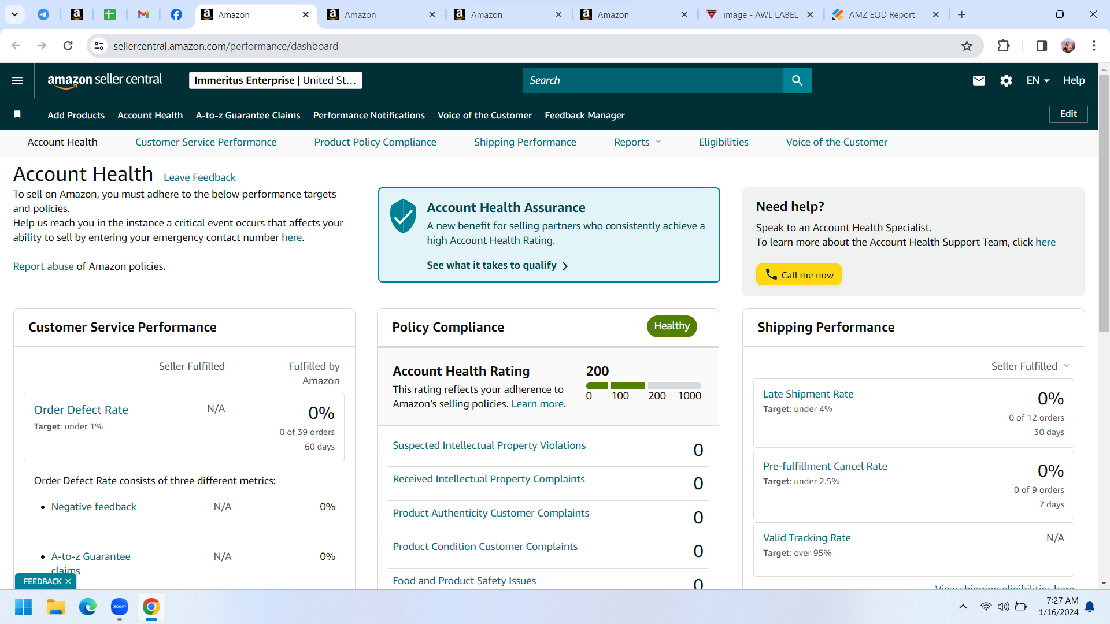The height and width of the screenshot is (624, 1110).
Task: Open Microsoft Edge from taskbar
Action: click(88, 607)
